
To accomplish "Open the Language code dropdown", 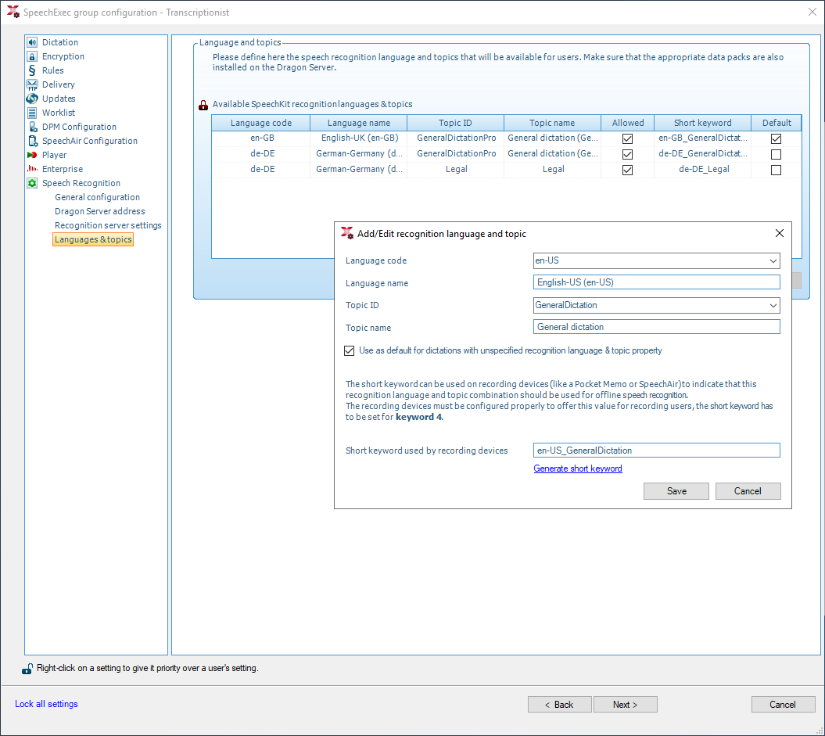I will (773, 261).
